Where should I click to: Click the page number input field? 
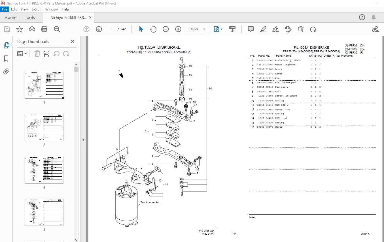[x=112, y=29]
